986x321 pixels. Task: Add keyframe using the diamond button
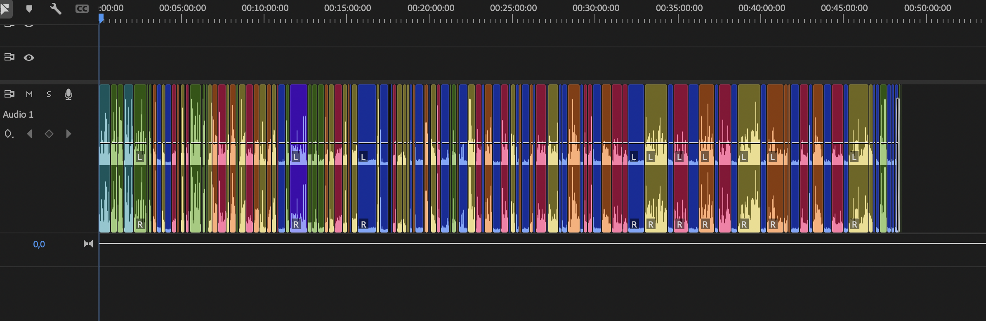coord(49,134)
